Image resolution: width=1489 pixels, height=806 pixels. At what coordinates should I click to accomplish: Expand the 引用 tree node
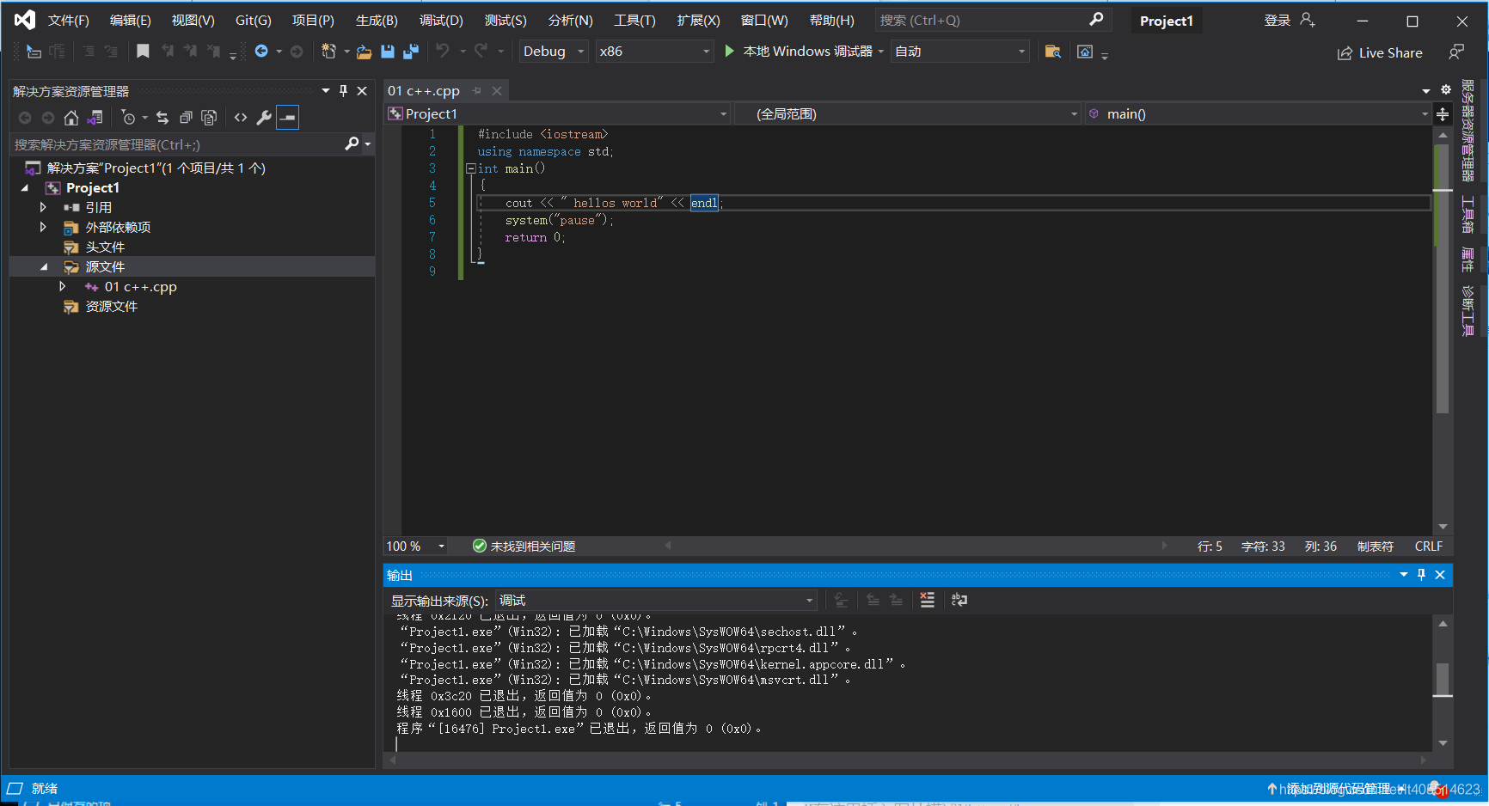(43, 207)
